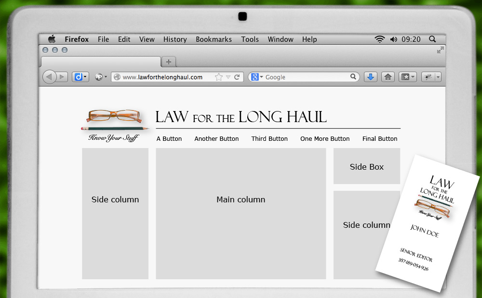Click the Main column box
Image resolution: width=482 pixels, height=298 pixels.
coord(241,213)
